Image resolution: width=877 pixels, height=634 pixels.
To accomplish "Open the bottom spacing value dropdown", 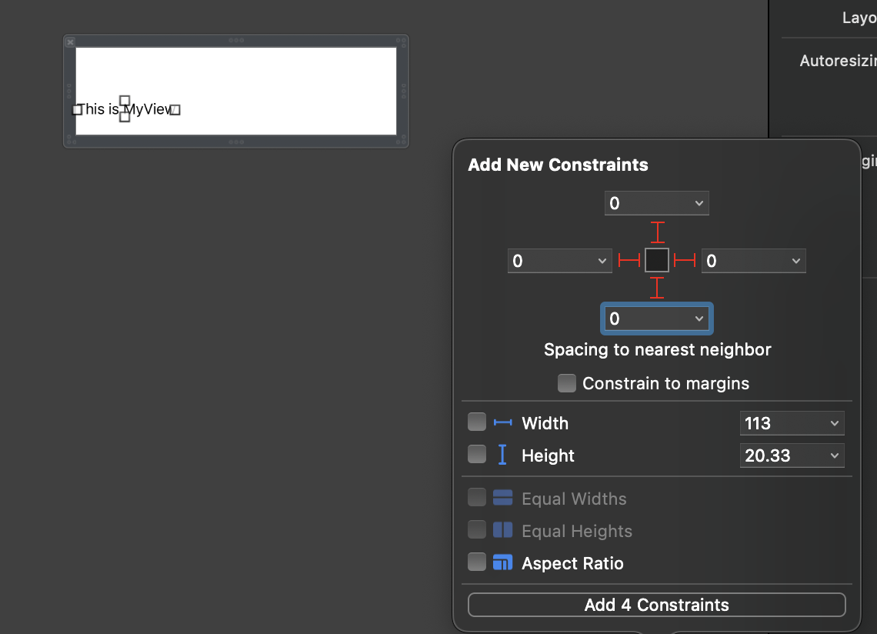I will click(699, 319).
